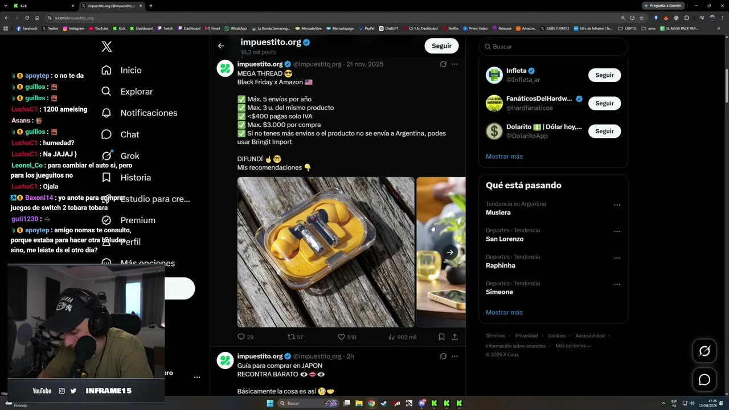Click Mostrar más under trends
This screenshot has height=410, width=729.
click(x=504, y=313)
